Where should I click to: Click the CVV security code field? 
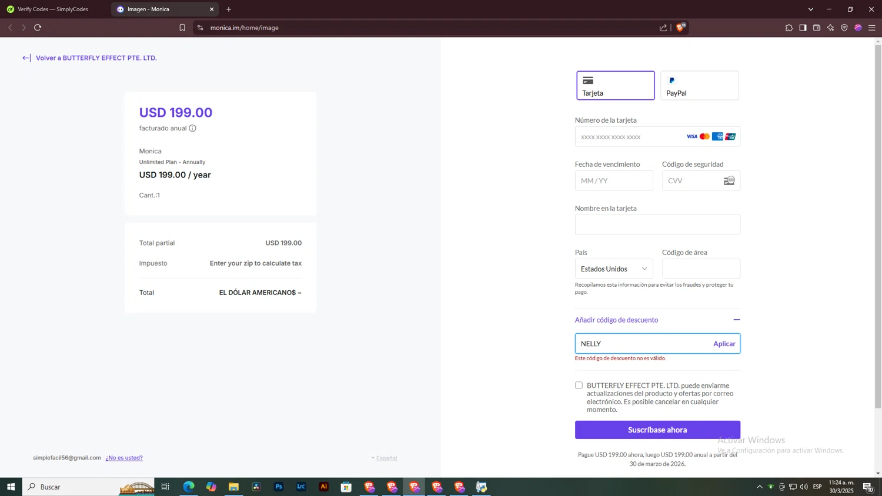coord(701,180)
